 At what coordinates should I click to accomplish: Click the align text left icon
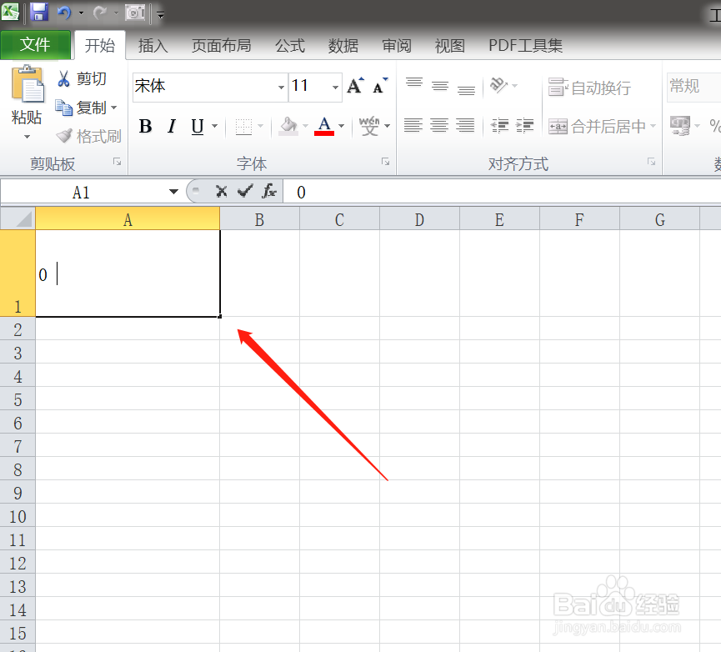413,125
